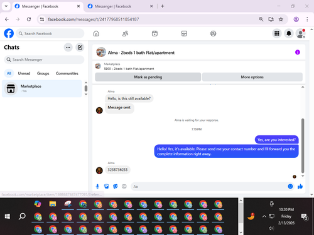The width and height of the screenshot is (314, 235).
Task: Open Chats options three-dot menu
Action: [68, 48]
